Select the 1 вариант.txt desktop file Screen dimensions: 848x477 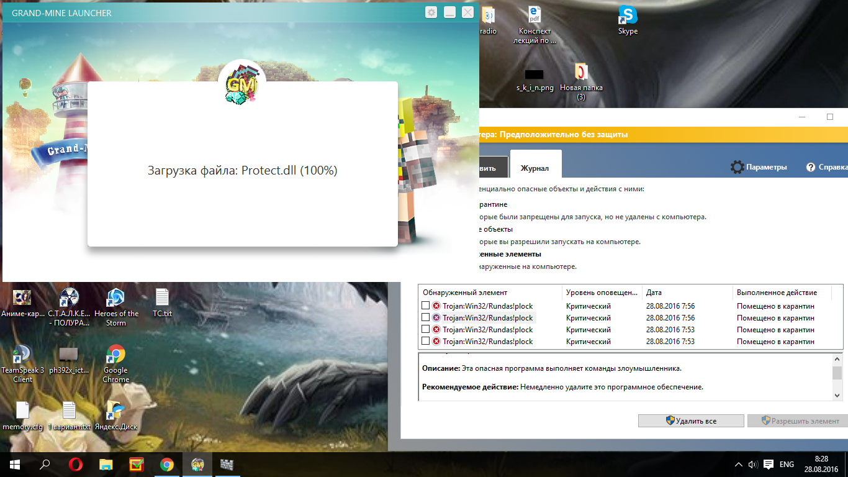(x=69, y=416)
